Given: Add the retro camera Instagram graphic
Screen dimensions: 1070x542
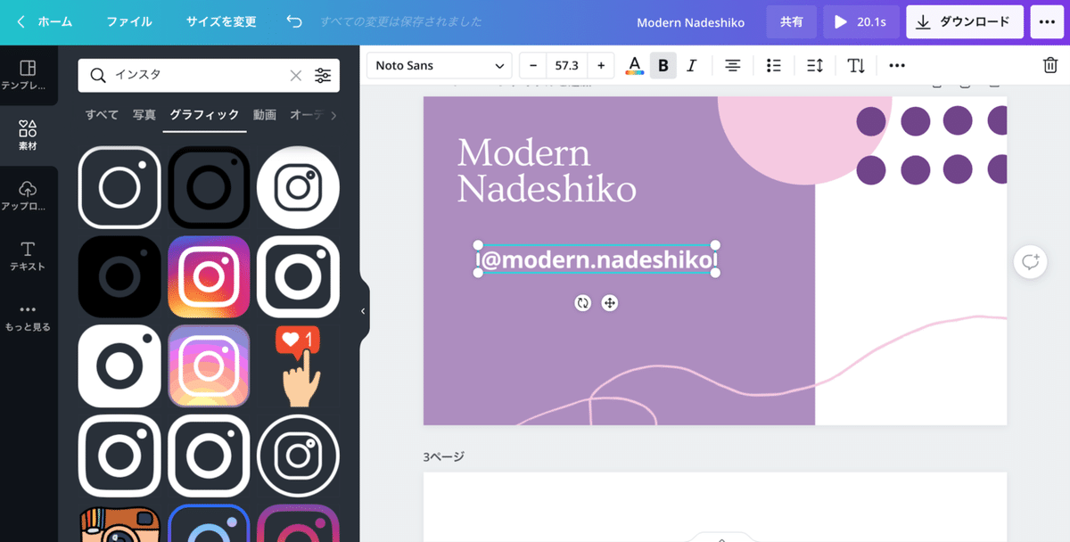Looking at the screenshot, I should pyautogui.click(x=119, y=523).
